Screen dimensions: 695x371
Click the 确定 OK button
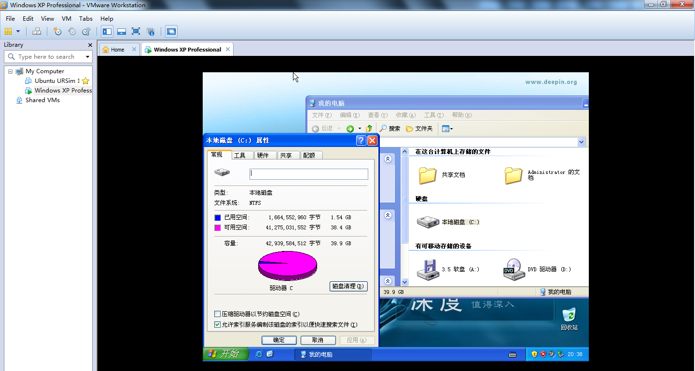point(279,340)
